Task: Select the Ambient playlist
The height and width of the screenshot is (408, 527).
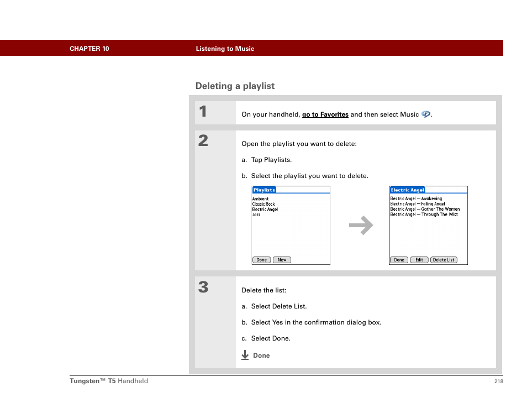Action: click(x=261, y=199)
